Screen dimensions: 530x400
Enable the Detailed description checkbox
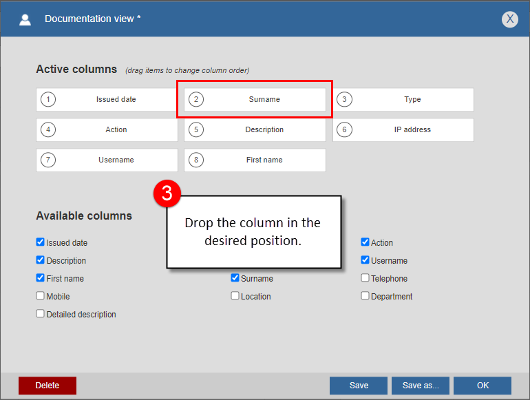pos(40,314)
